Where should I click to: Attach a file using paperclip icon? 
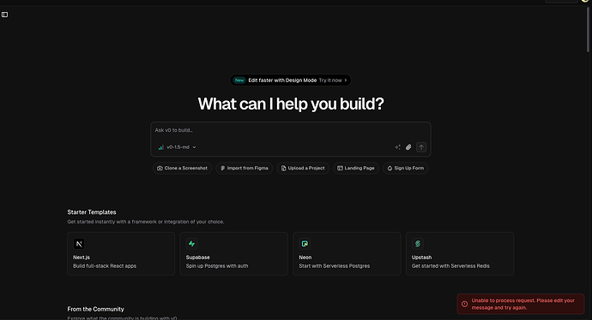tap(408, 147)
